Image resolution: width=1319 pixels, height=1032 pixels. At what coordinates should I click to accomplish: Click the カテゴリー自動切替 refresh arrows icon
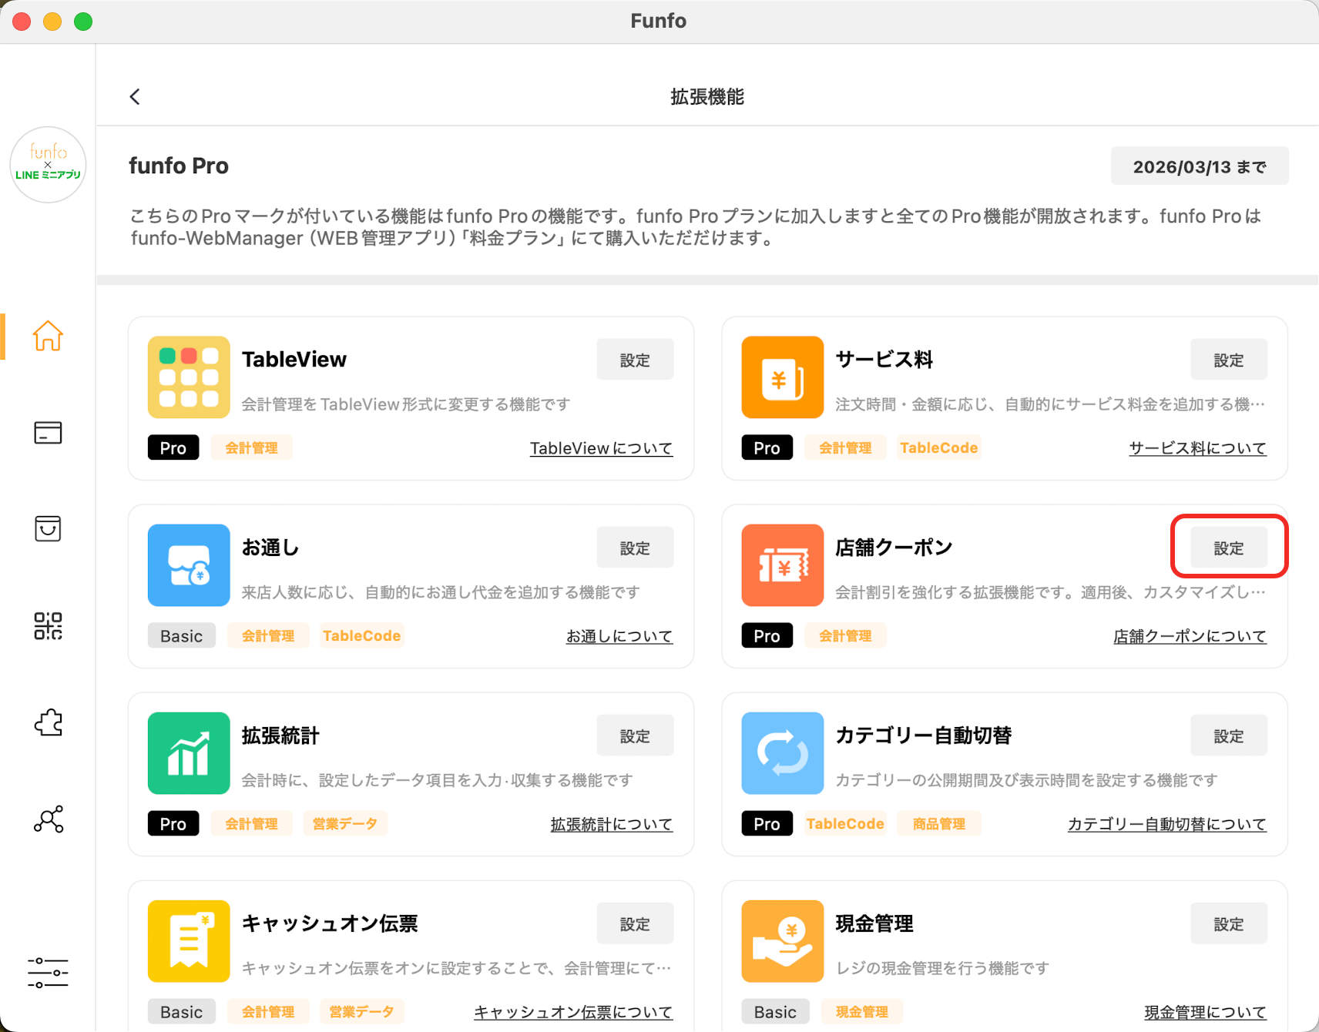pyautogui.click(x=783, y=753)
